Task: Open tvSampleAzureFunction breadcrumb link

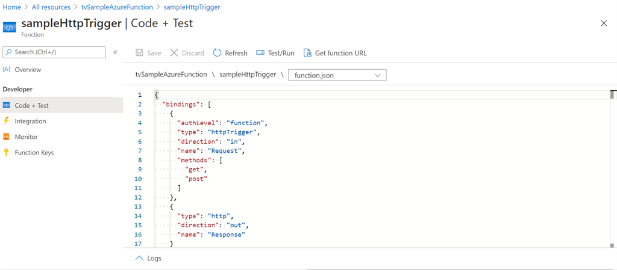Action: point(117,7)
